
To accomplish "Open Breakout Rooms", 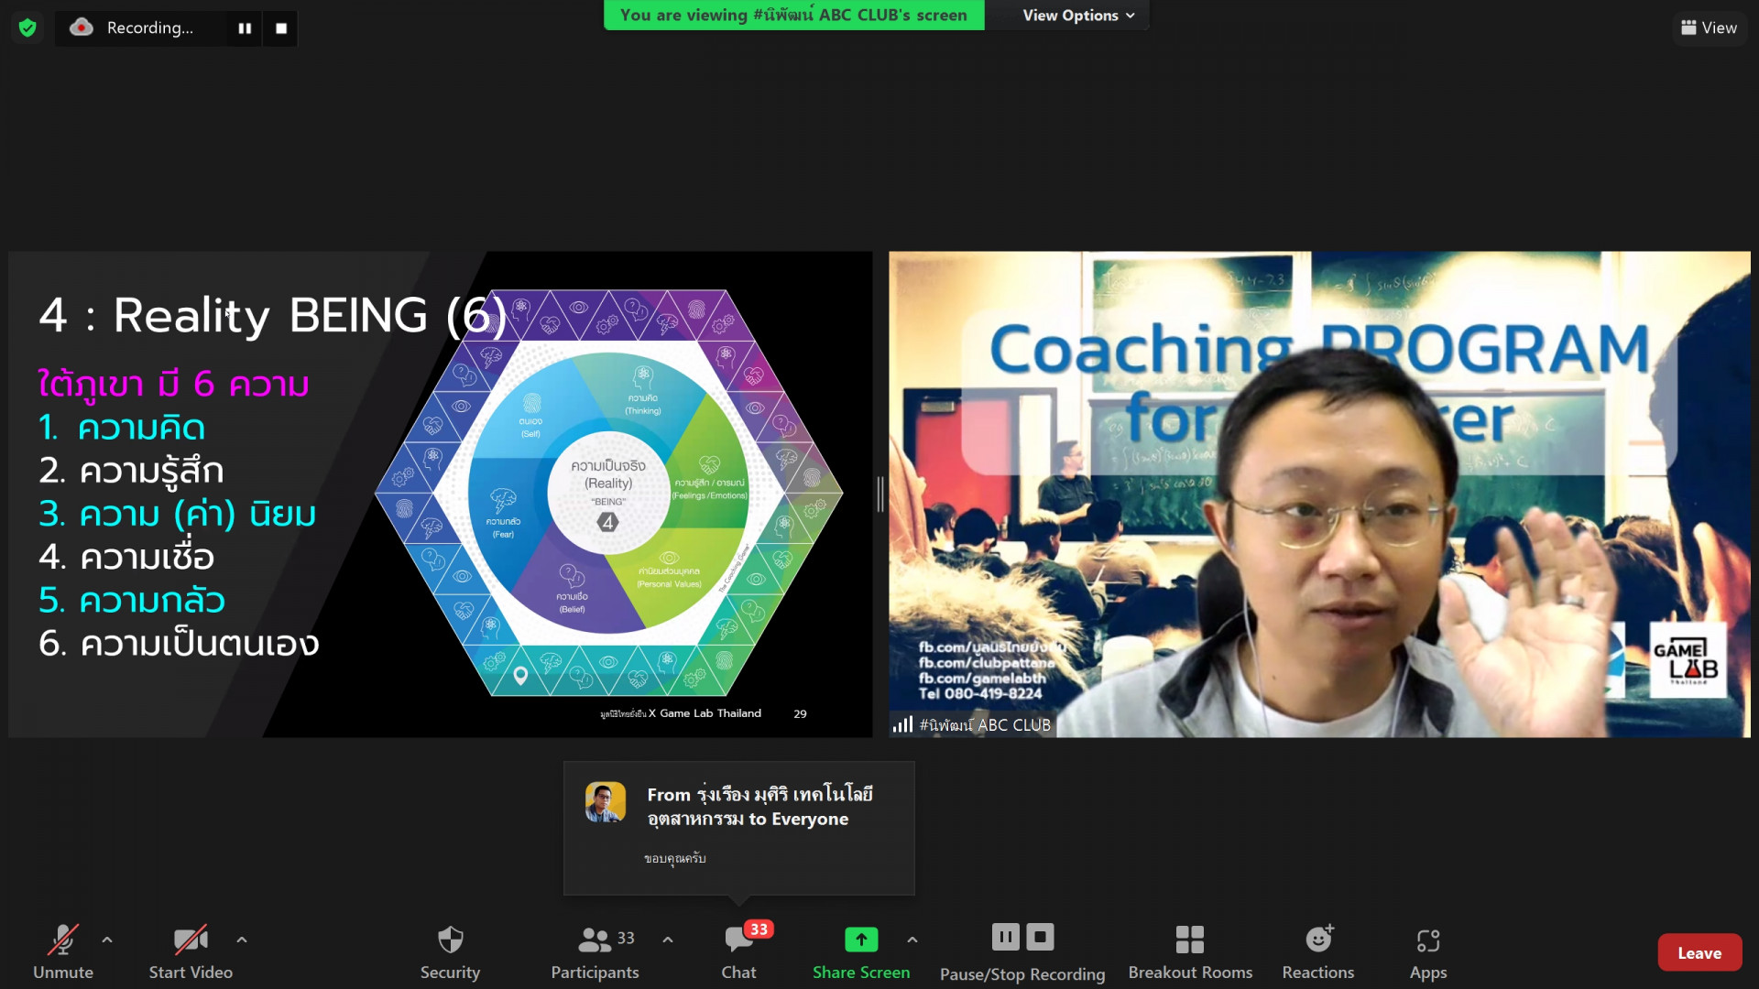I will pyautogui.click(x=1190, y=952).
